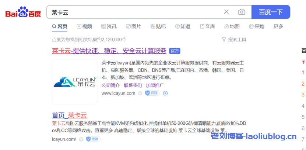Select the 网页 tab

point(60,26)
